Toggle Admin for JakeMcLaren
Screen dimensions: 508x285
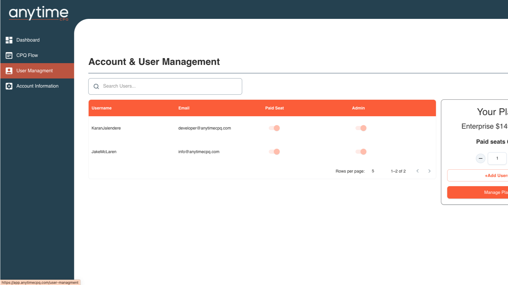tap(361, 152)
